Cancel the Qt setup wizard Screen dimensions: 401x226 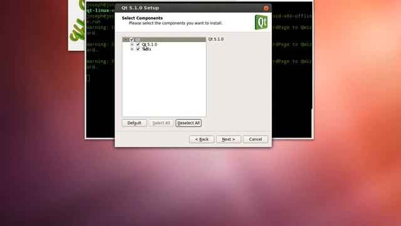coord(256,139)
